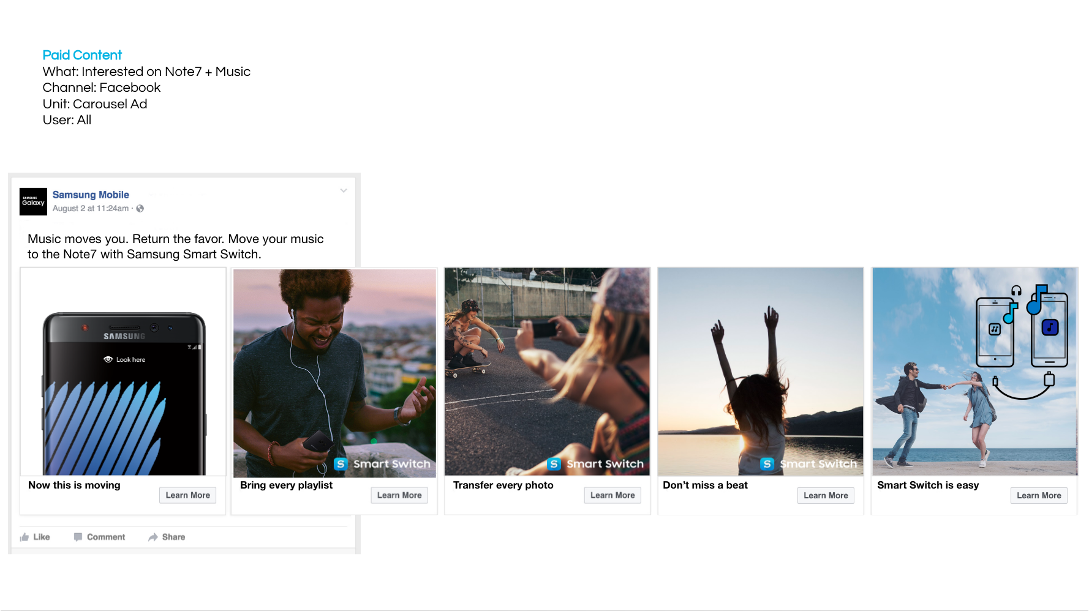
Task: Click the Note7 phone carousel image
Action: point(123,372)
